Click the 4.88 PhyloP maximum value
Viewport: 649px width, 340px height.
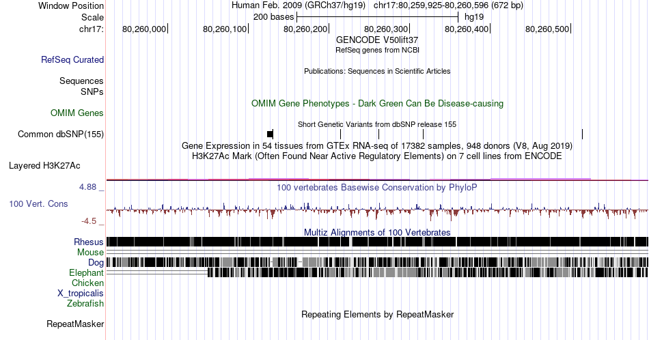tap(87, 187)
